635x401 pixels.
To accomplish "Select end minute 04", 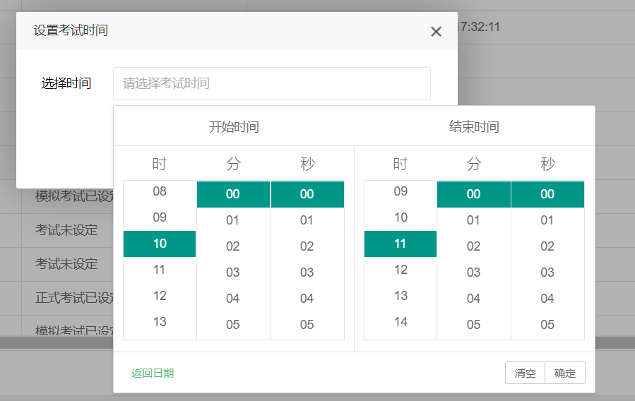I will 474,299.
